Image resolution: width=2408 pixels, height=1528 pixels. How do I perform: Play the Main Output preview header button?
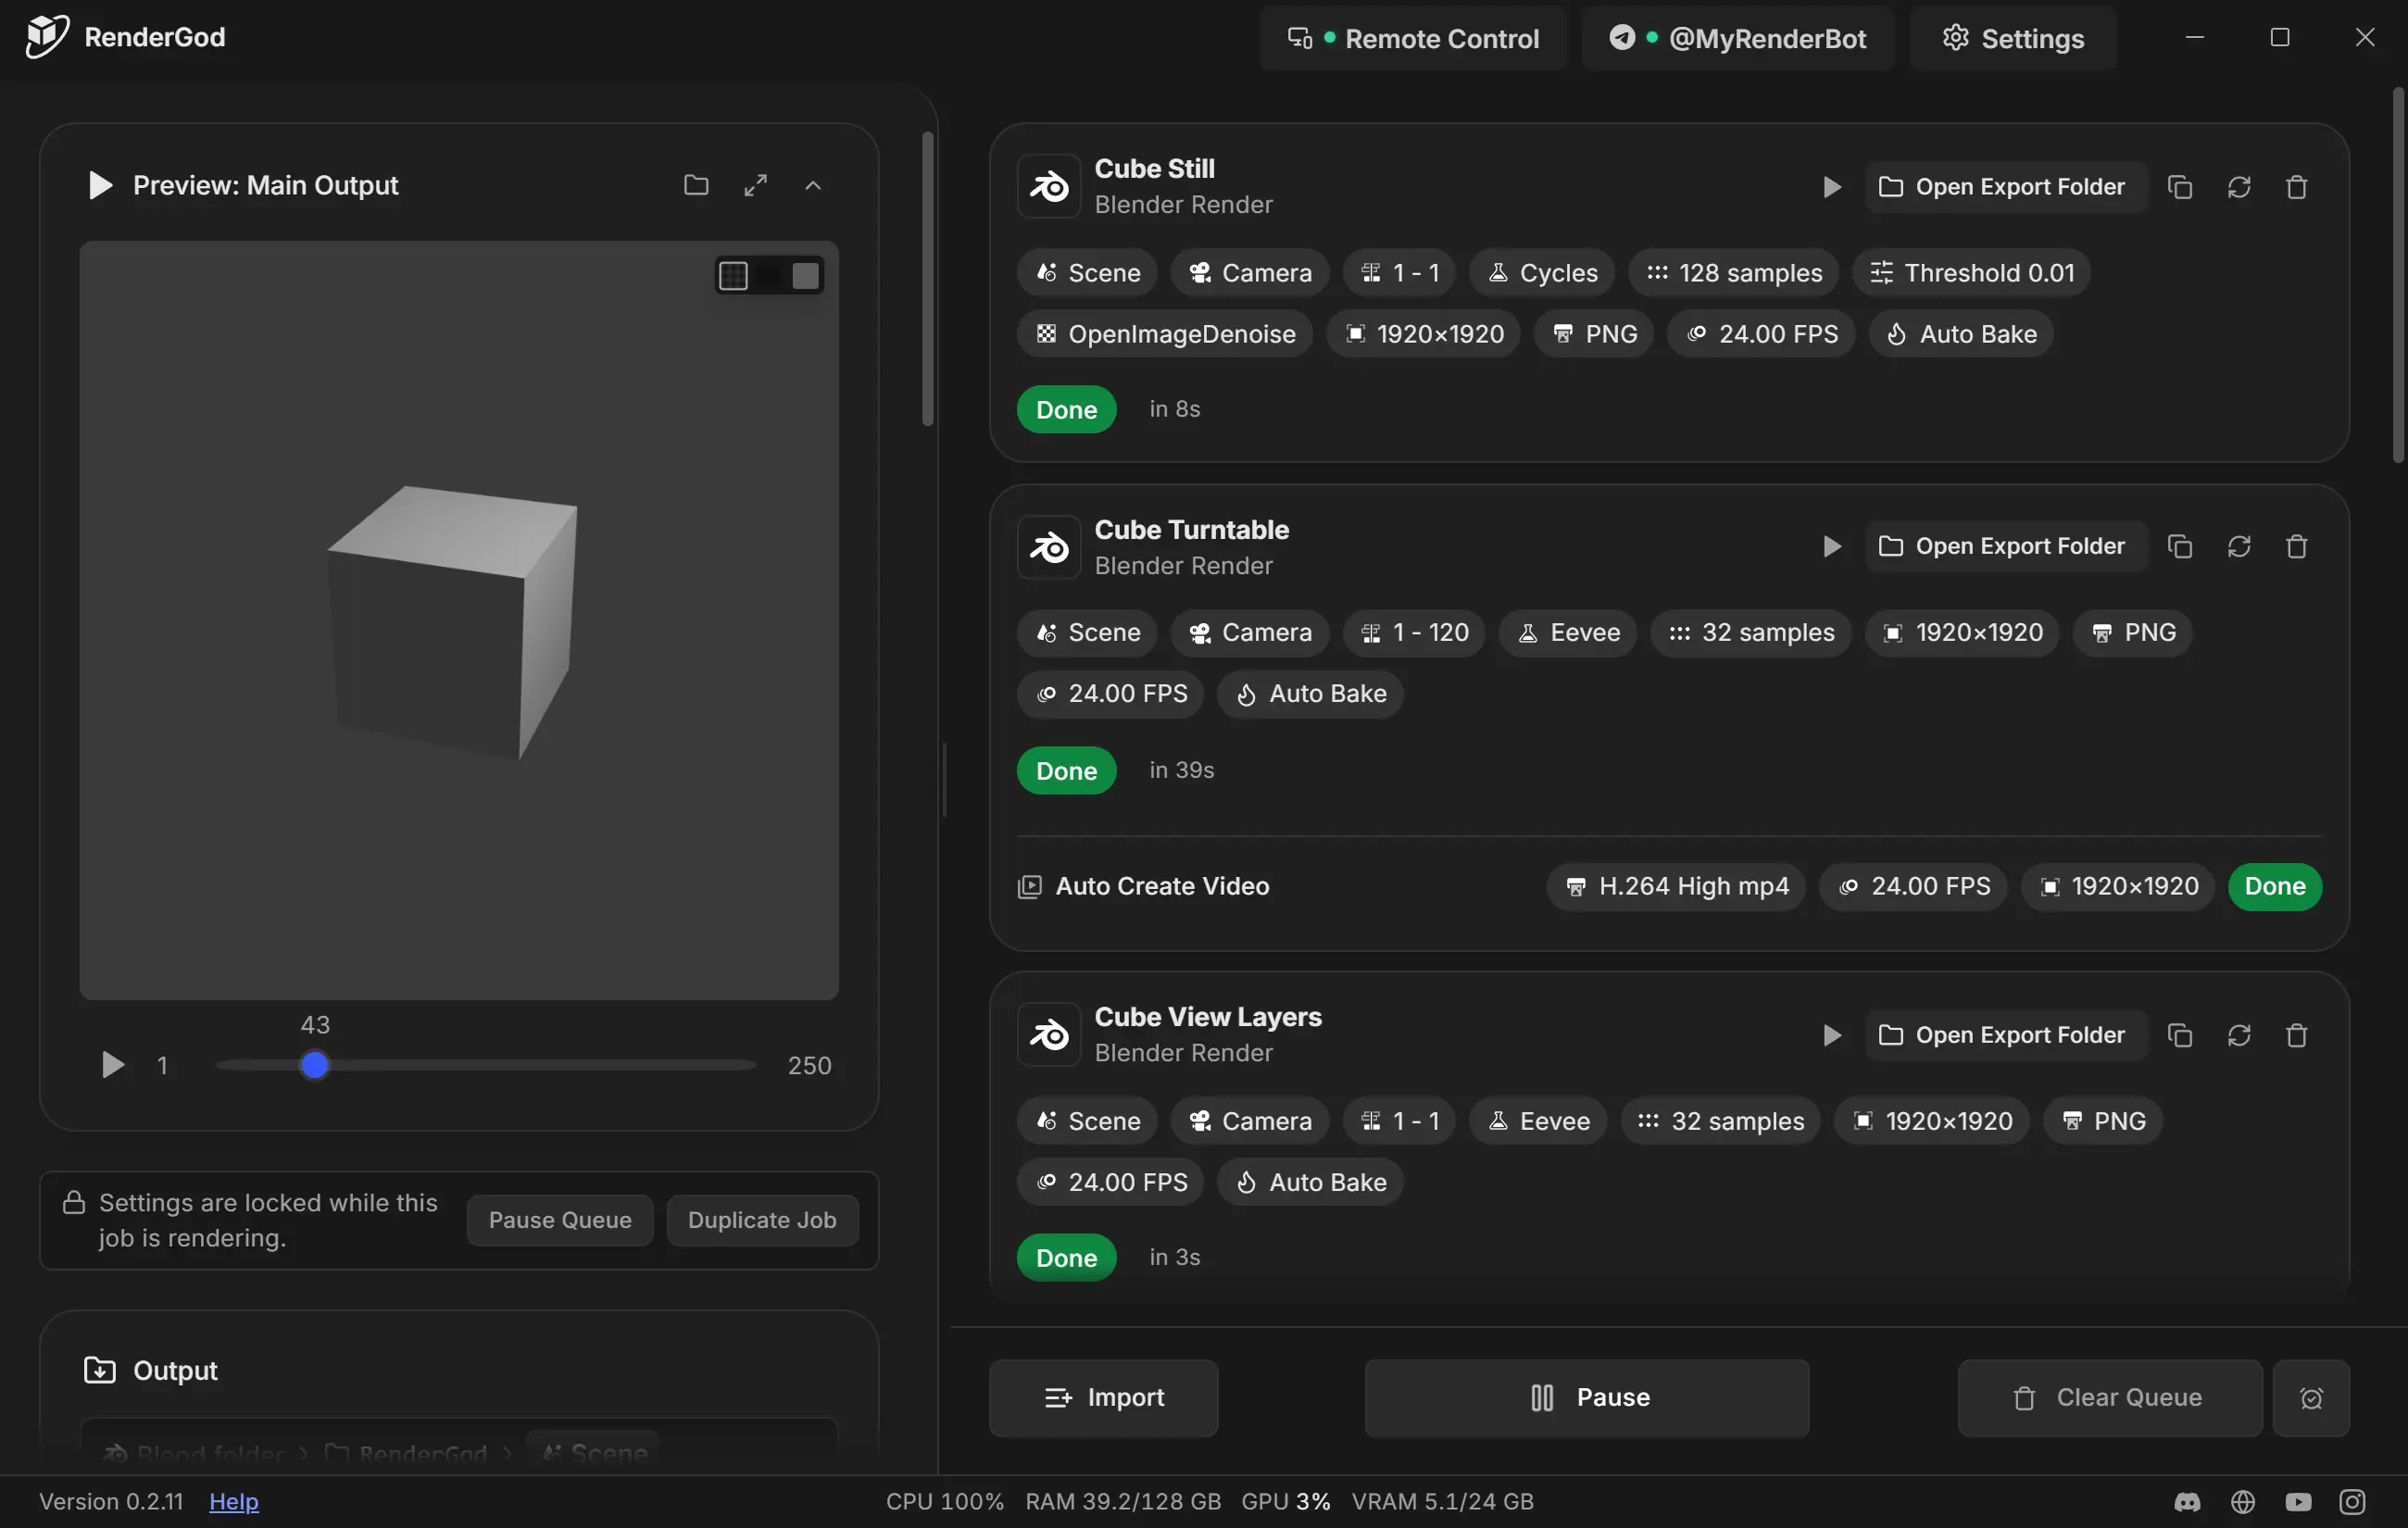tap(99, 185)
